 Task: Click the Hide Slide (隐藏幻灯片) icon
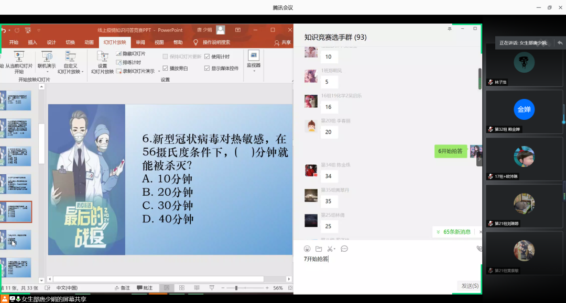click(119, 54)
